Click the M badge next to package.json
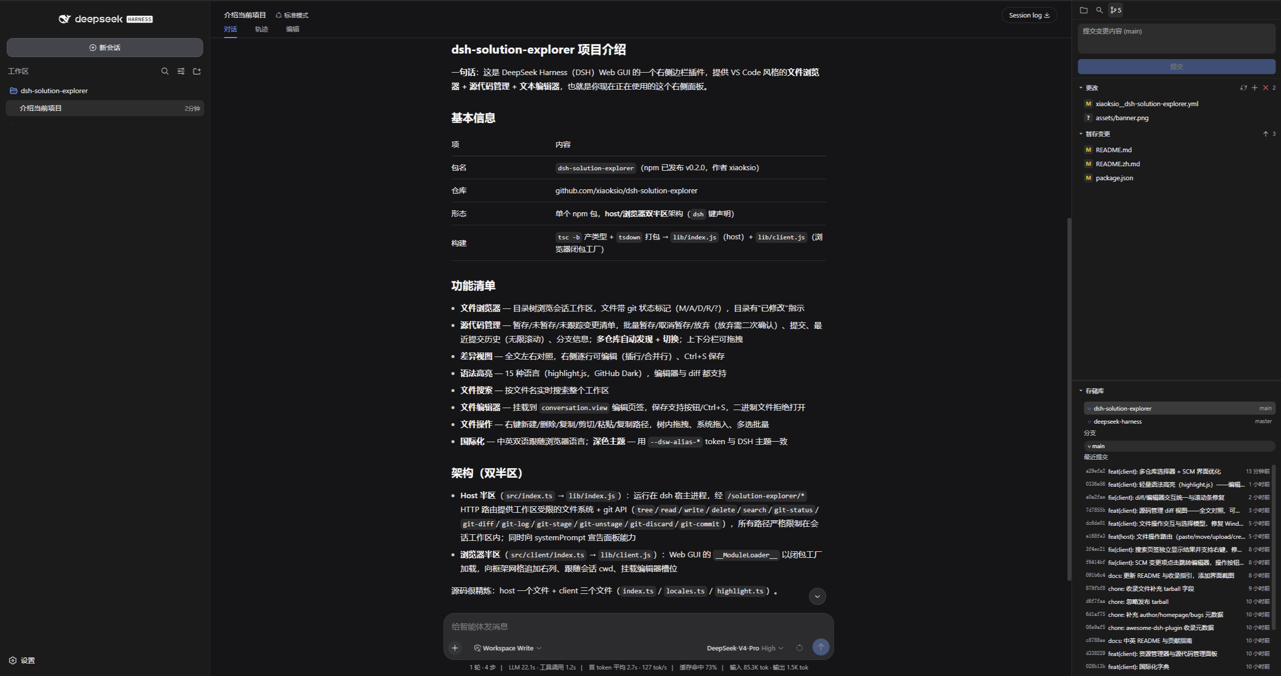Image resolution: width=1281 pixels, height=676 pixels. pos(1088,178)
